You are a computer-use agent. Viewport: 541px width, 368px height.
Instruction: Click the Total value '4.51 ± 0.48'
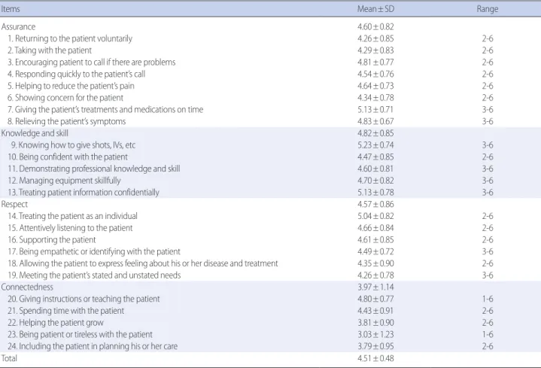(375, 358)
